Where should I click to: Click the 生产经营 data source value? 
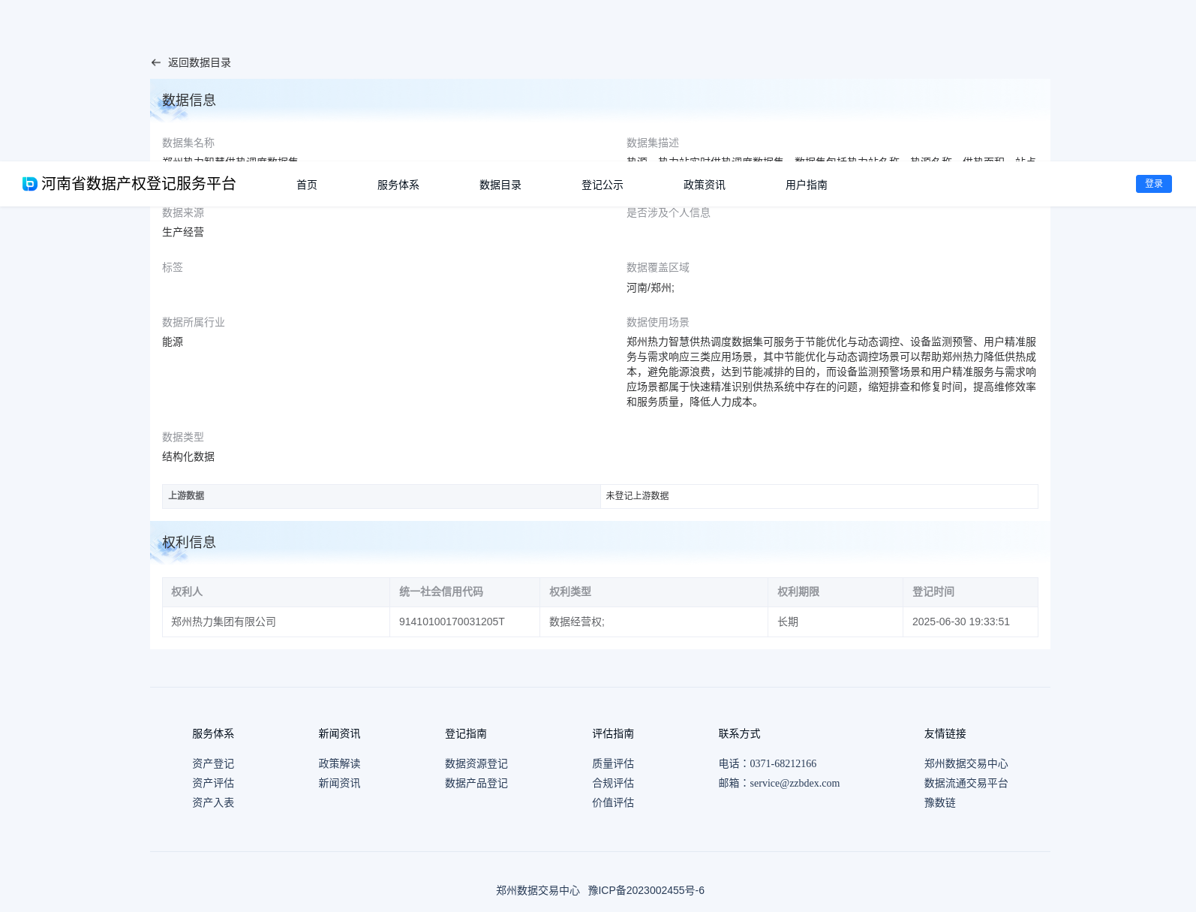point(183,232)
